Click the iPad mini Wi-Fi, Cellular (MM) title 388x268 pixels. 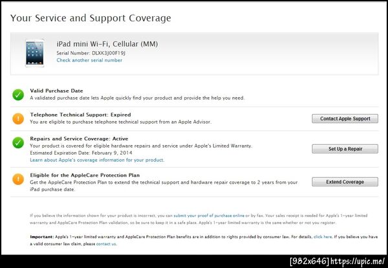tap(107, 44)
